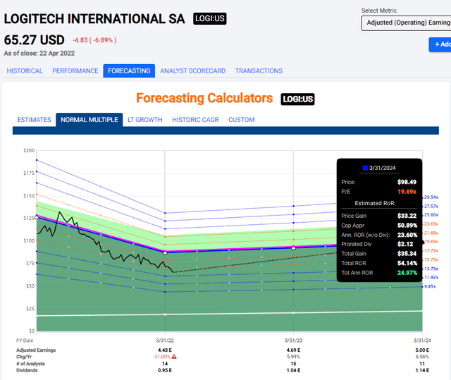Click the 27.57x multiple line label
The height and width of the screenshot is (380, 451).
point(431,207)
